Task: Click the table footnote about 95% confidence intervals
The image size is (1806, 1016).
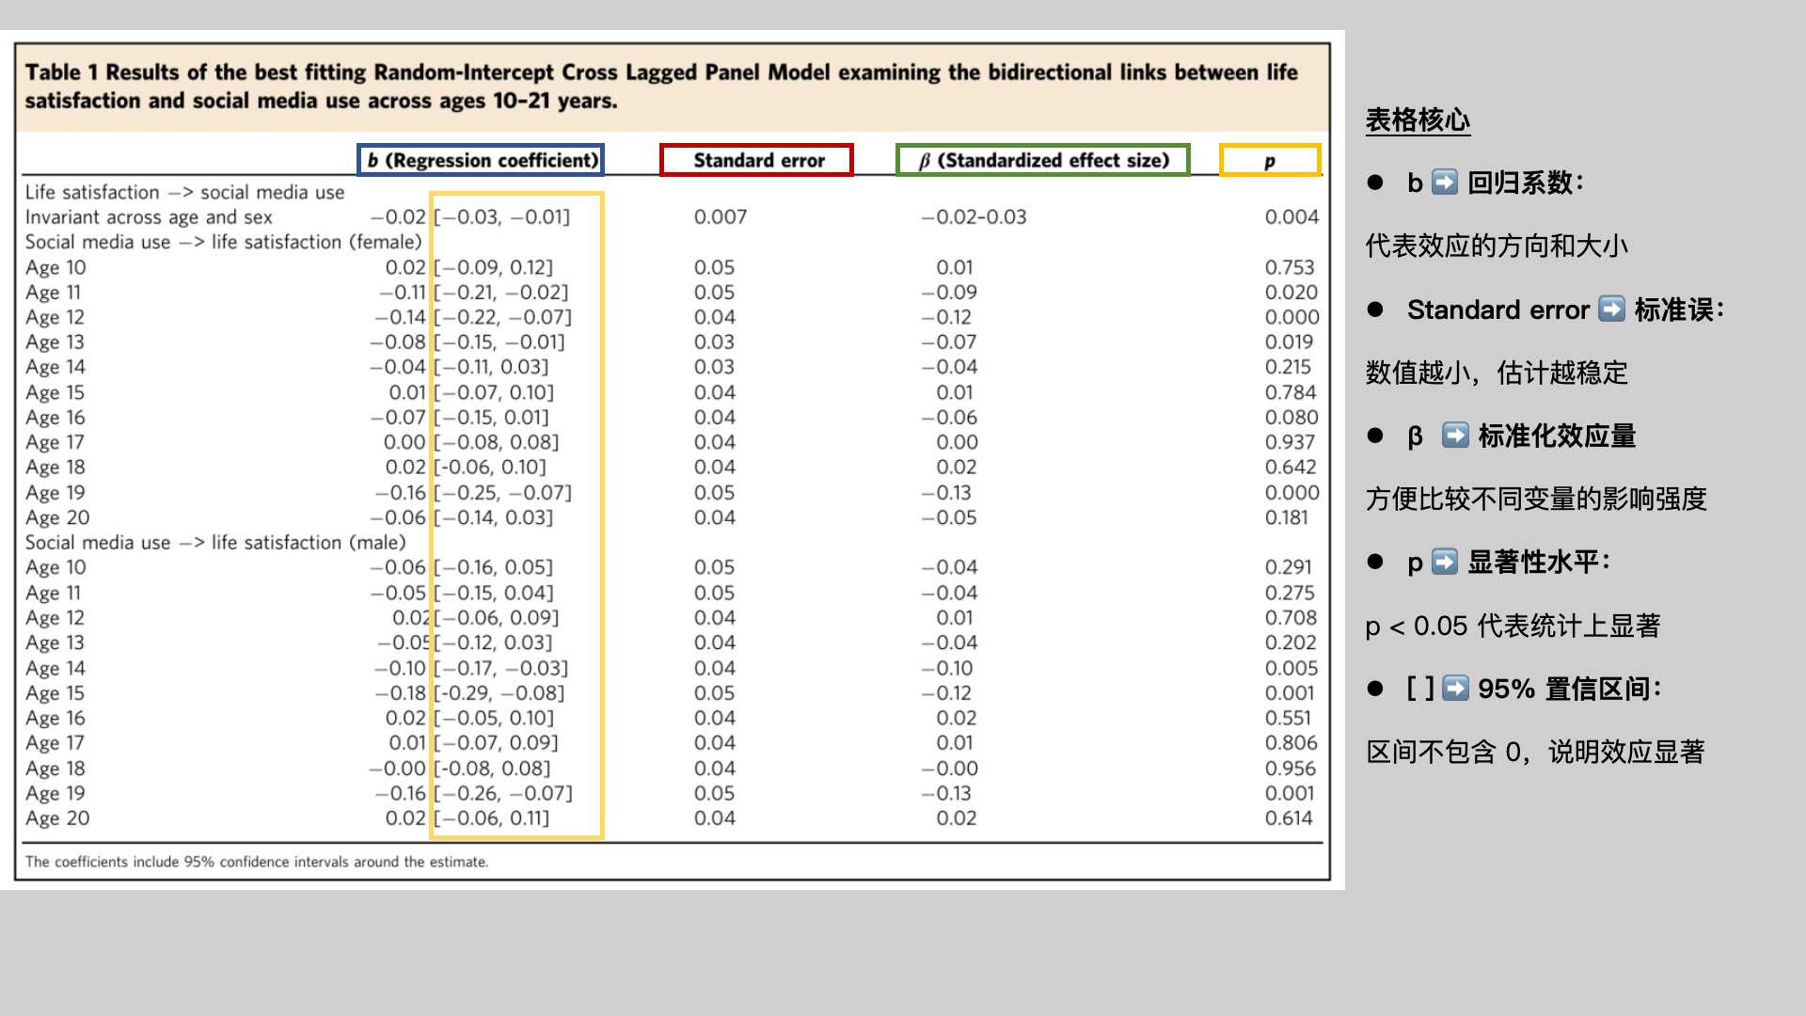Action: [x=256, y=862]
